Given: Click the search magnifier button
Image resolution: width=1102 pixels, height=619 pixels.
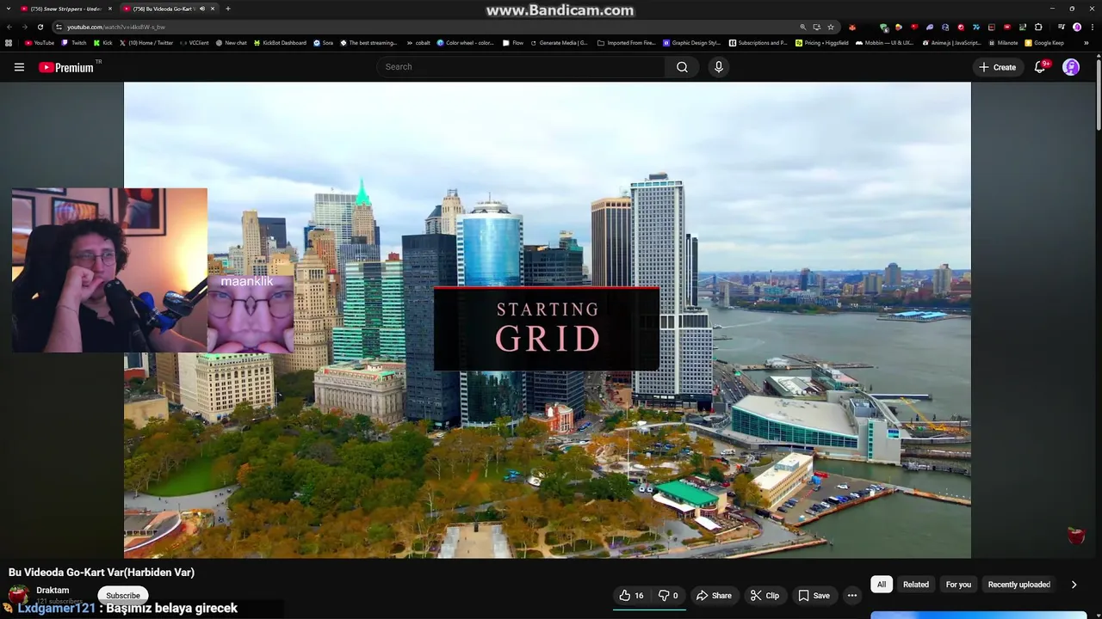Looking at the screenshot, I should click(682, 67).
